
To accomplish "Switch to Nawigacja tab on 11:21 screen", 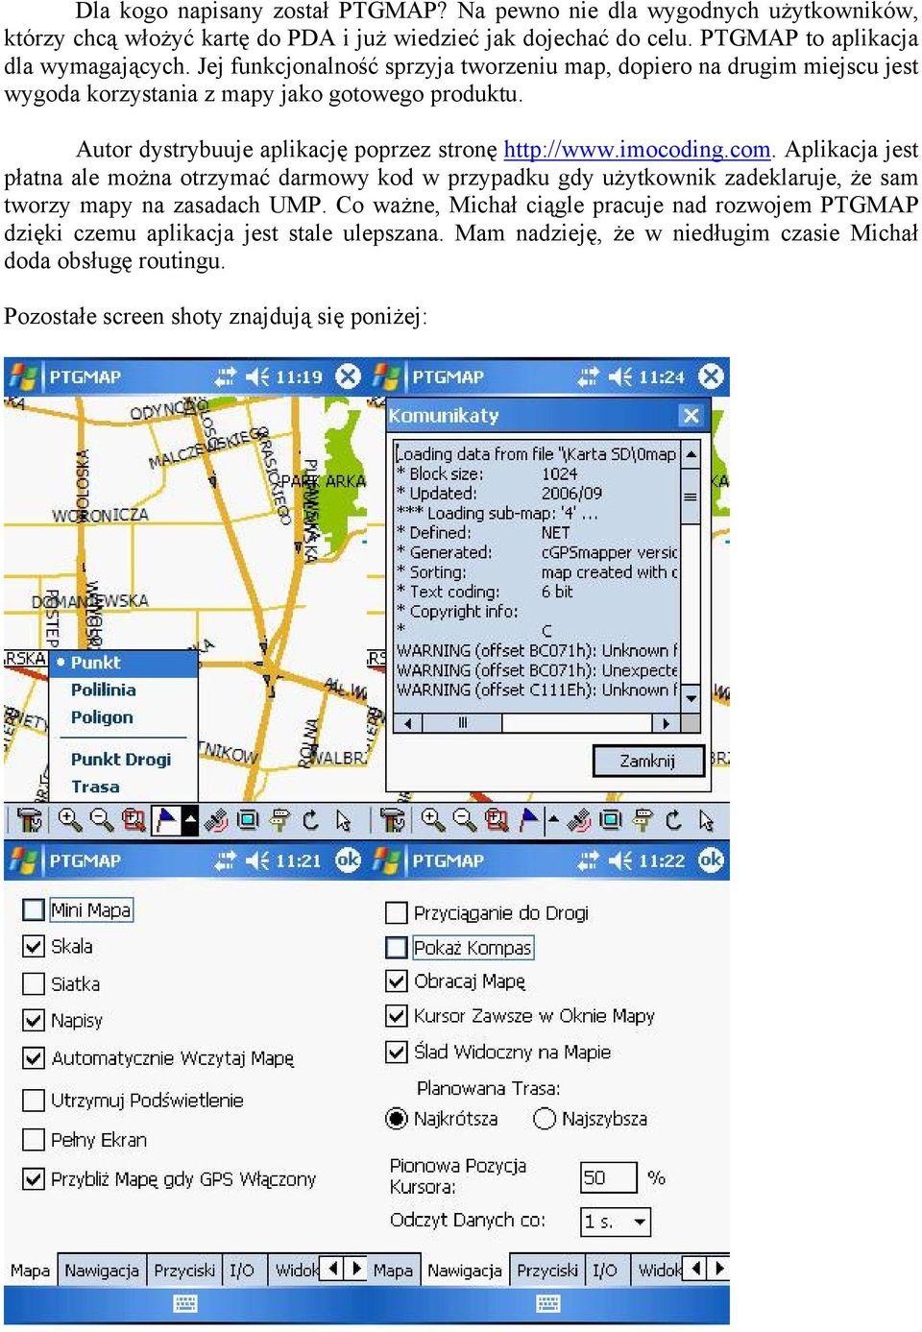I will [102, 1270].
